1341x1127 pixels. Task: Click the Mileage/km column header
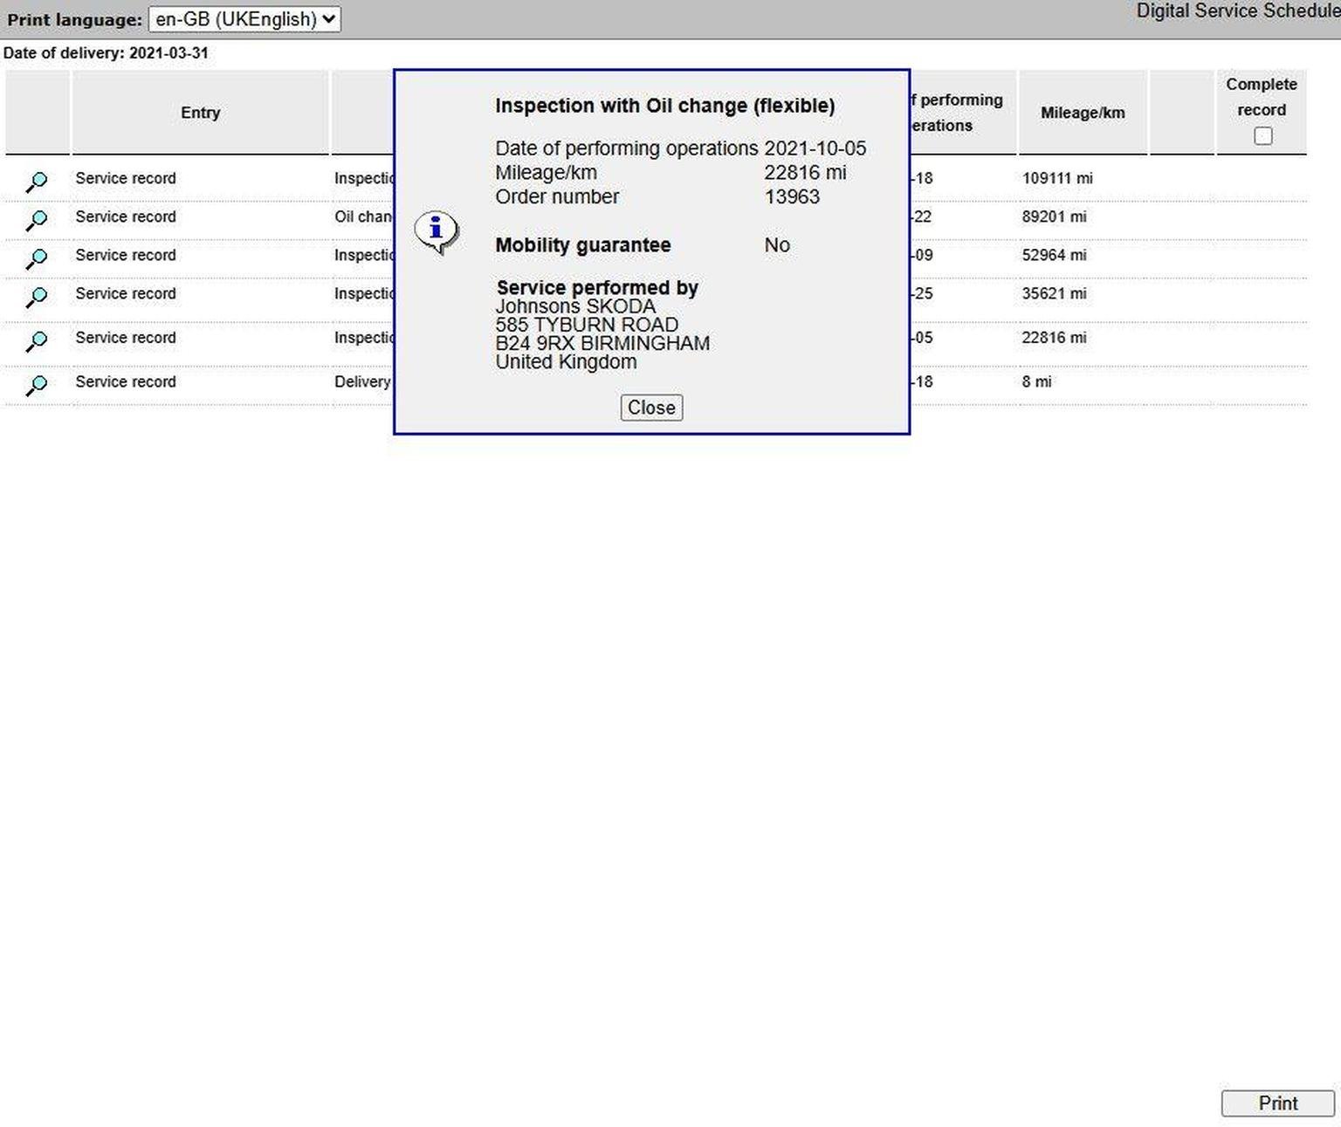point(1082,113)
